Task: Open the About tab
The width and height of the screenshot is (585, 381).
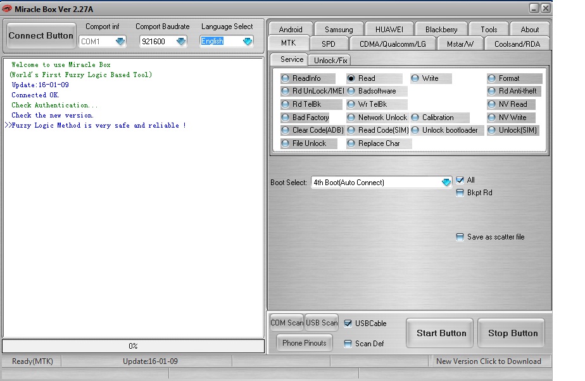Action: (530, 30)
